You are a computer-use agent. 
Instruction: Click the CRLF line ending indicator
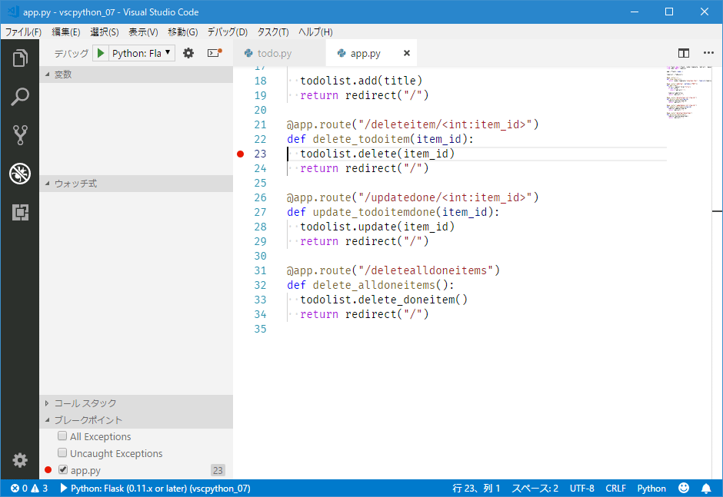[615, 489]
